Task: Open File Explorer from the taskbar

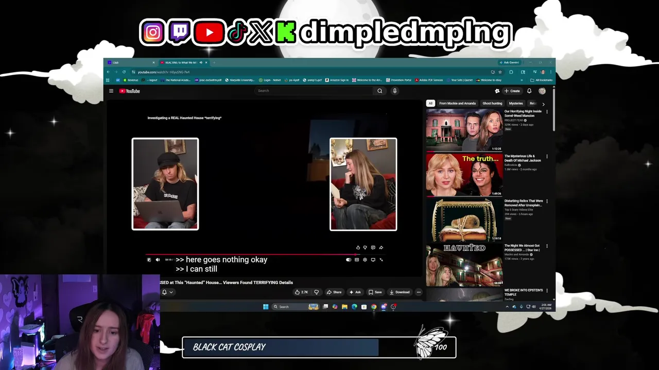Action: coord(344,307)
